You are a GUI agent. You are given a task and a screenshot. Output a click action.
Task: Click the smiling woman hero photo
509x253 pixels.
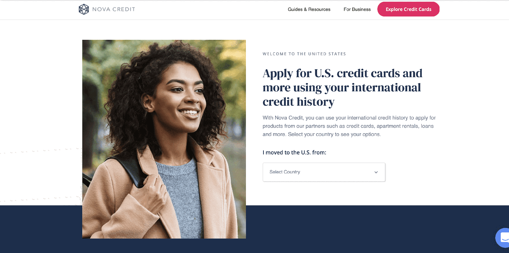(164, 139)
